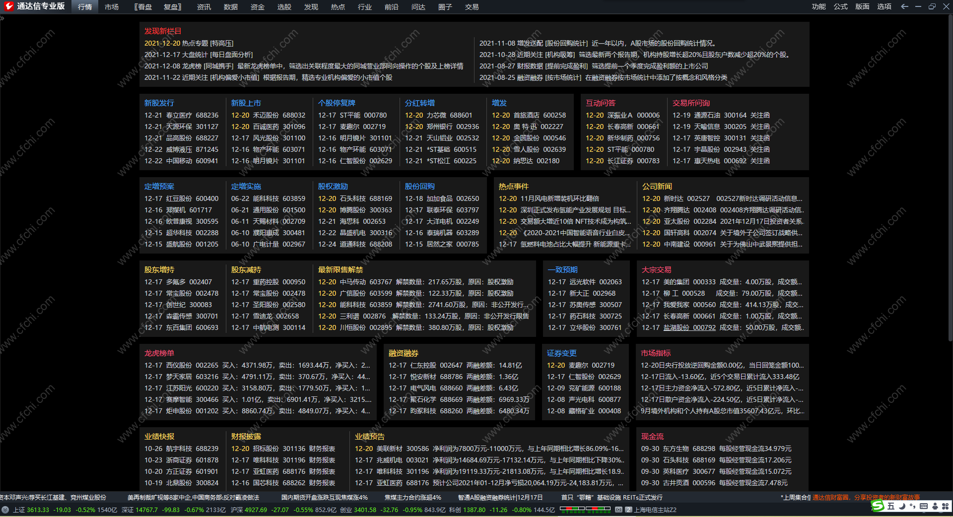953x517 pixels.
Task: Click the numbered 2 badge in status bar
Action: 628,510
